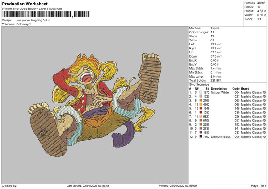
Task: Click thread code 1192
Action: point(236,124)
